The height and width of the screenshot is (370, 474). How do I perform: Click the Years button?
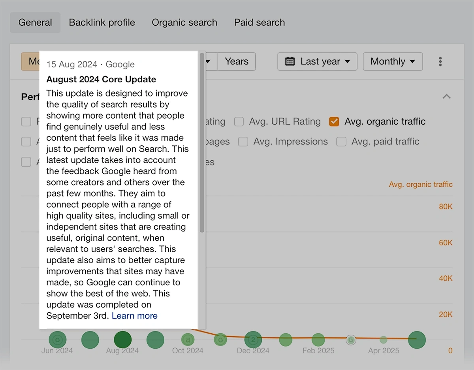[x=237, y=61]
